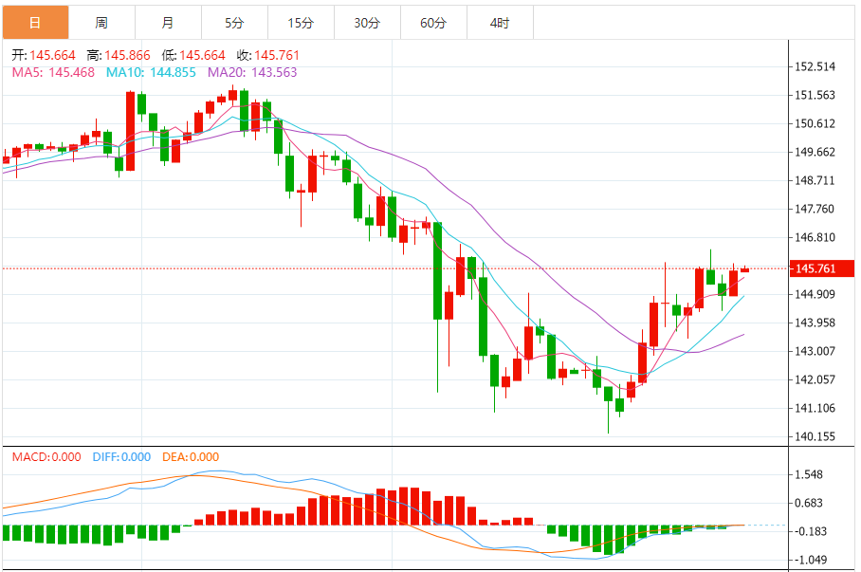
Task: Click the 150.612 price axis label
Action: [815, 123]
